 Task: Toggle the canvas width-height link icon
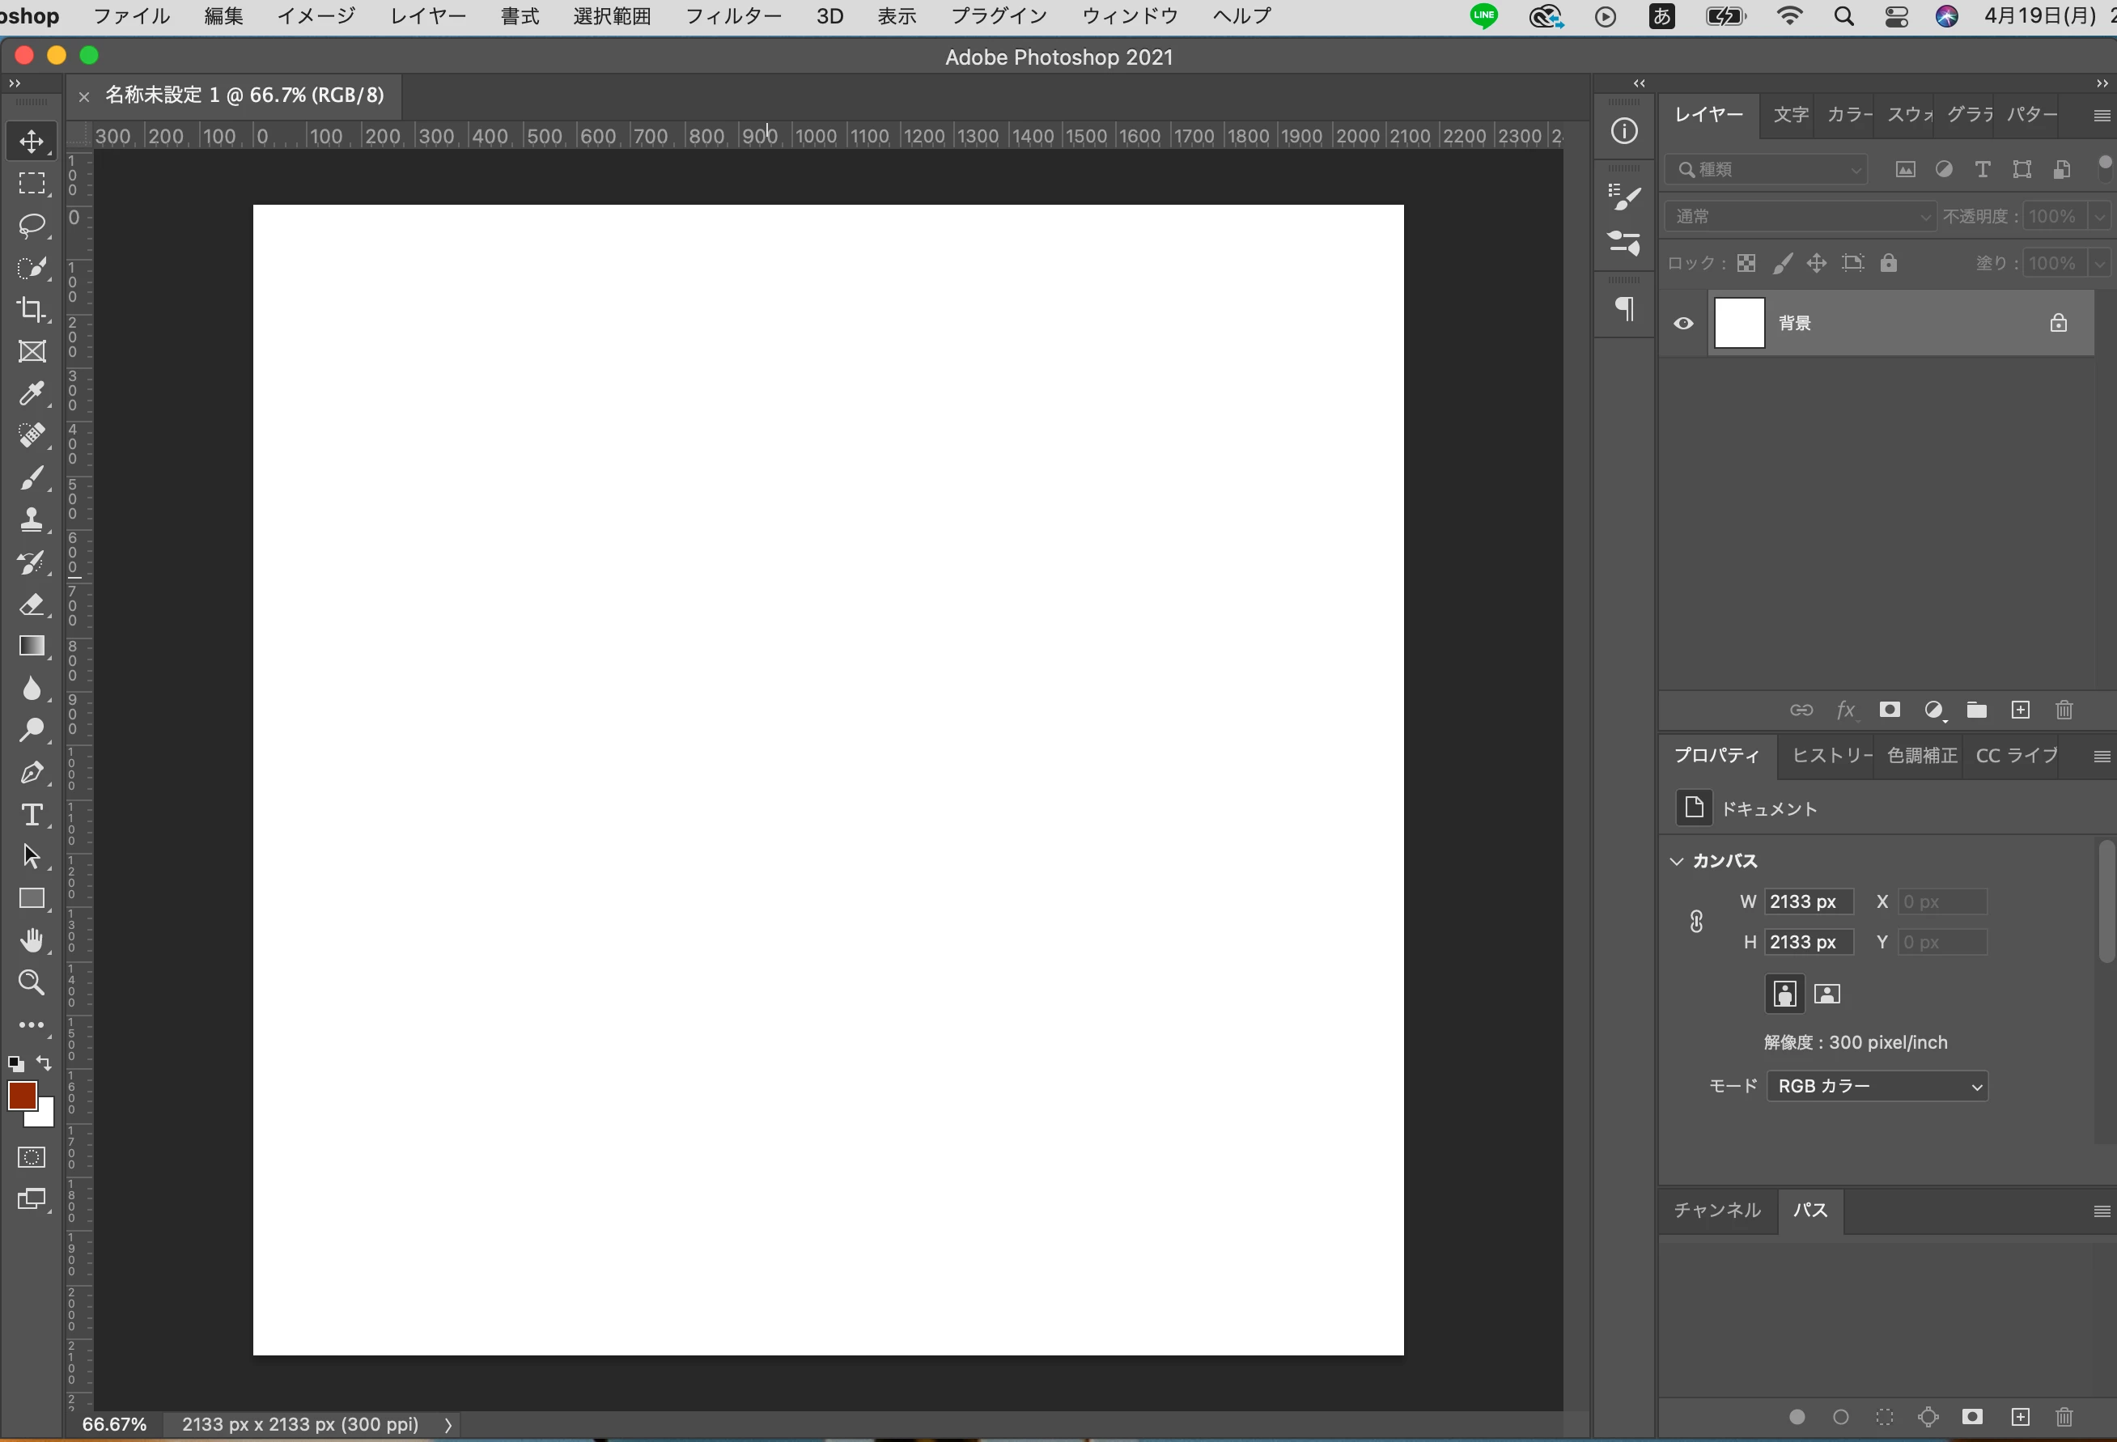(1696, 922)
